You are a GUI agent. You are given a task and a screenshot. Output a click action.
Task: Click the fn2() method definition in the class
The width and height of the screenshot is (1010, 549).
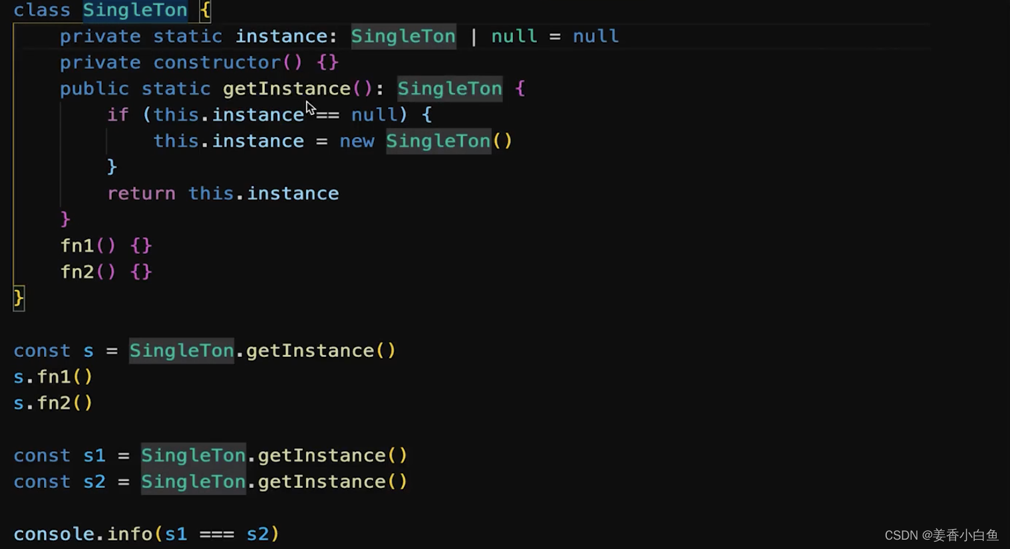click(106, 272)
